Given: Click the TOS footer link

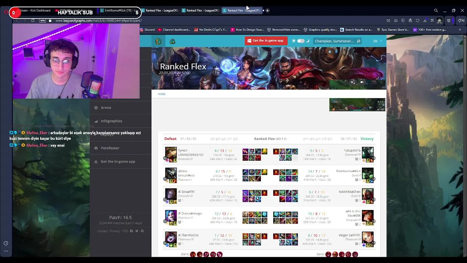Looking at the screenshot, I should [125, 231].
